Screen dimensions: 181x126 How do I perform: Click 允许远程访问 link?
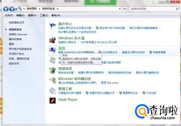[x=109, y=52]
